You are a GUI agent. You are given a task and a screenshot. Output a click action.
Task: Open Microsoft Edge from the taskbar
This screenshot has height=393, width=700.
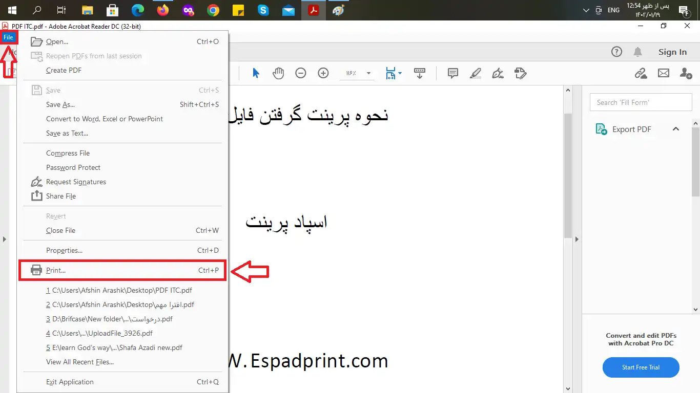point(138,10)
